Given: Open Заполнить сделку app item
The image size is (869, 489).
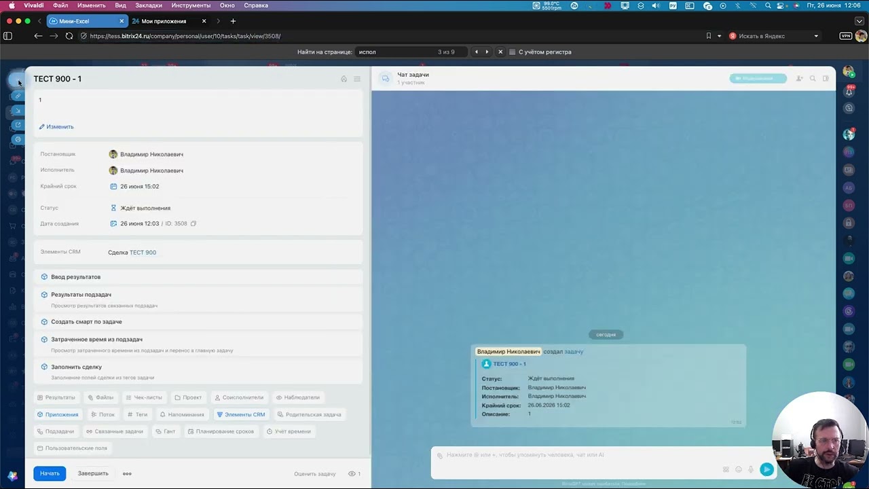Looking at the screenshot, I should [x=197, y=371].
